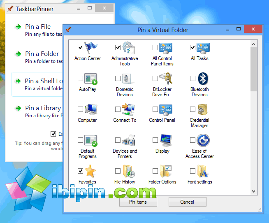
Task: Click the File History folder icon
Action: [x=129, y=171]
